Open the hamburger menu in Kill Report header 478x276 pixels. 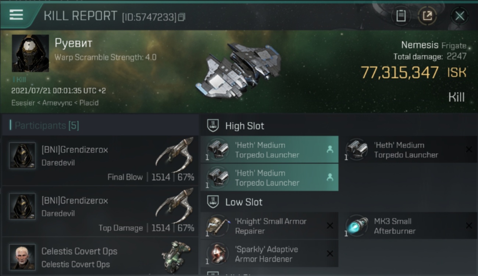(16, 15)
